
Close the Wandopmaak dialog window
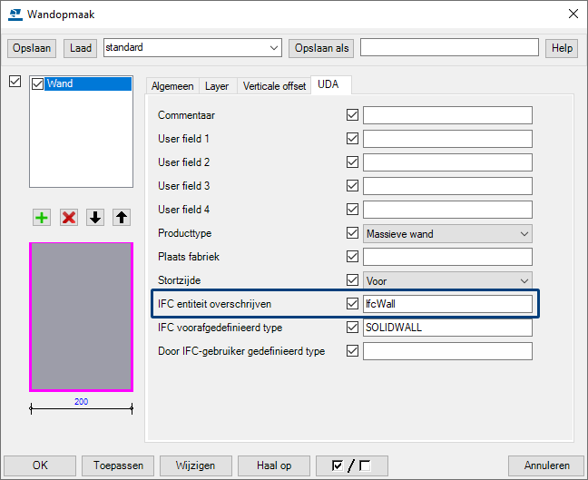click(x=572, y=14)
